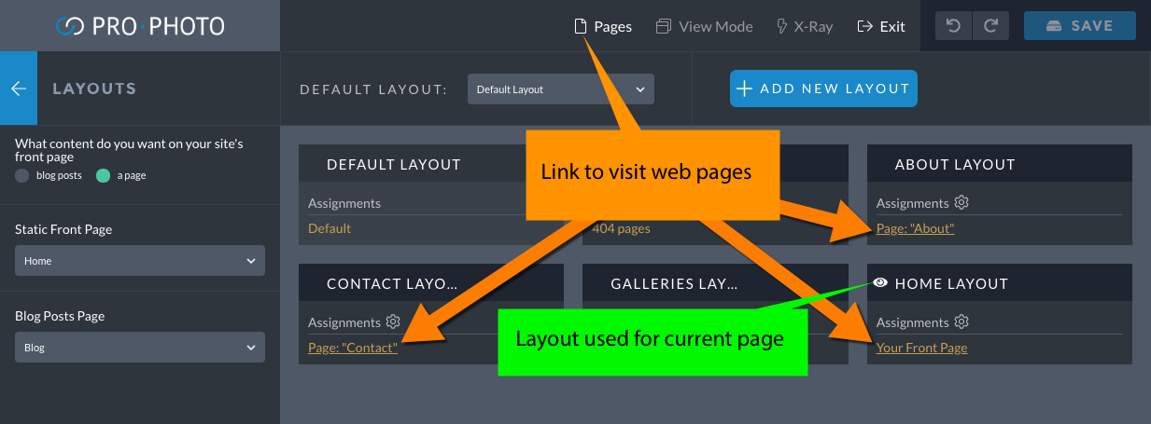1151x424 pixels.
Task: Redo the last change
Action: 990,26
